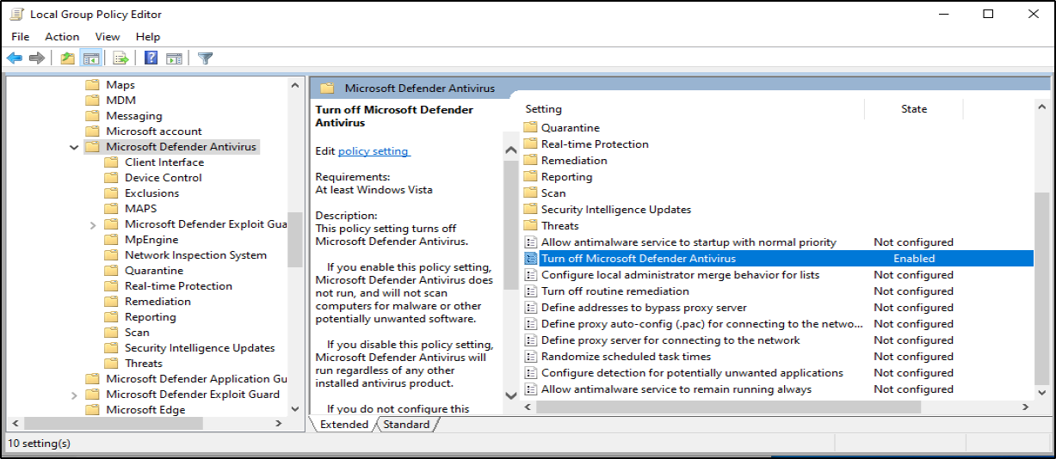Open Help via the question-mark toolbar icon
This screenshot has height=459, width=1056.
pos(151,58)
